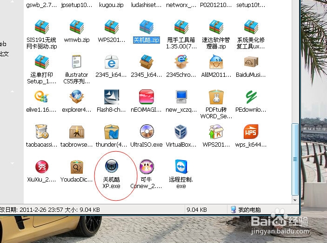This screenshot has height=243, width=327.
Task: Click the 2345_k64 installer with the box-and-books icon
Action: pos(147,62)
